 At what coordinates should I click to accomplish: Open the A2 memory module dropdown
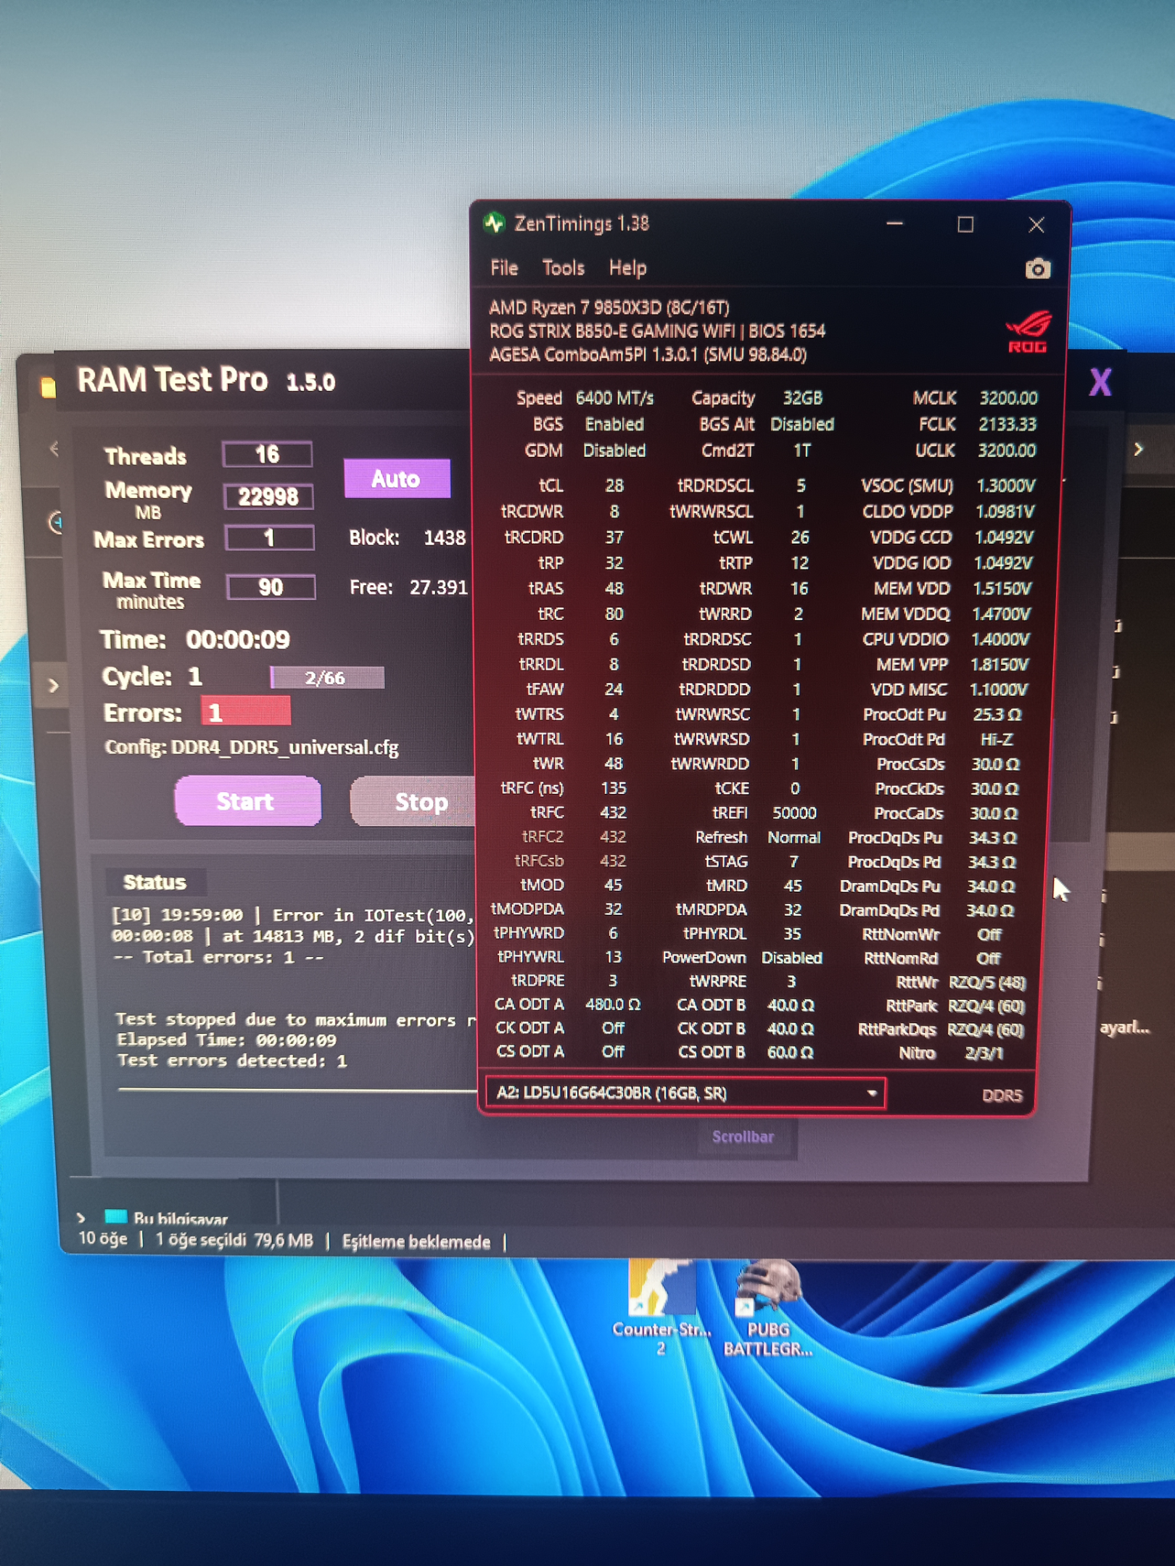684,1093
